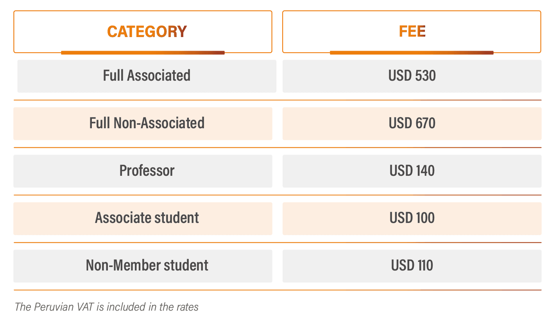This screenshot has width=555, height=334.
Task: Select the Associate student category cell
Action: pyautogui.click(x=147, y=218)
